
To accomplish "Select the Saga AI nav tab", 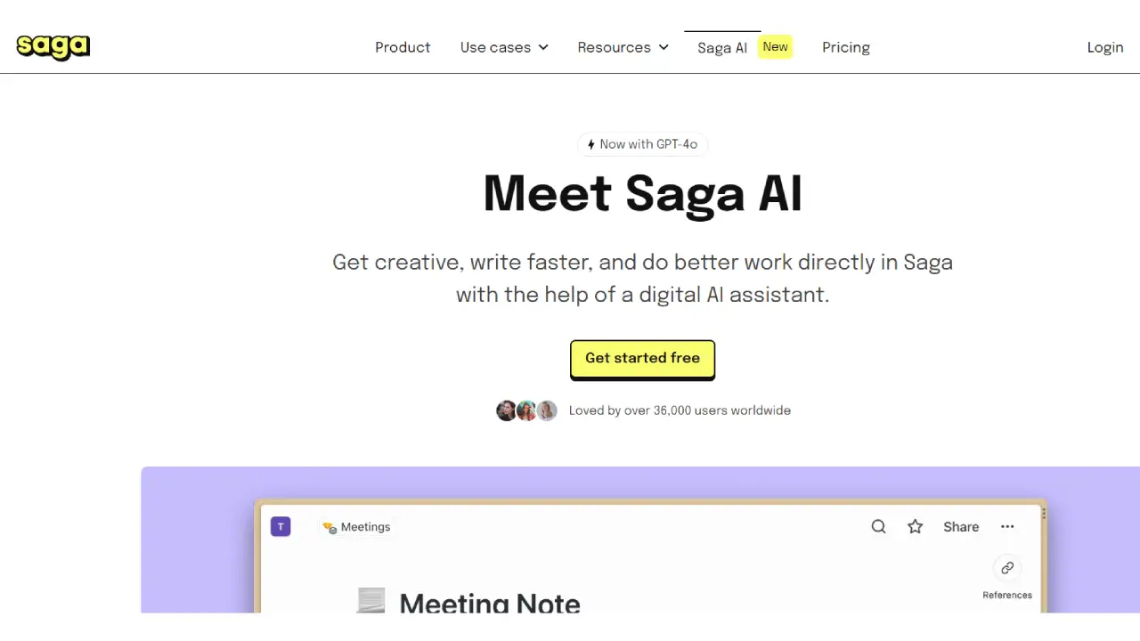I will (721, 48).
